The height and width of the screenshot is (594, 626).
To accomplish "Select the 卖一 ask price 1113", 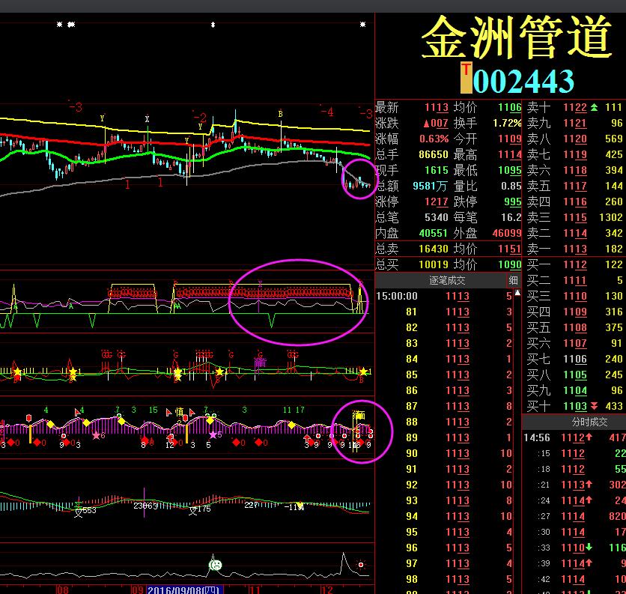I will [575, 249].
